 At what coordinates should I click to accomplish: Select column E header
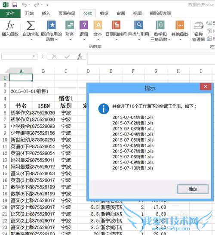pyautogui.click(x=111, y=71)
